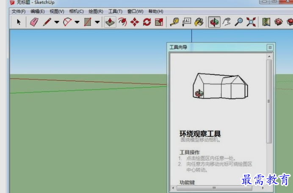The height and width of the screenshot is (193, 293).
Task: Click the 工具向导 horizontal scrollbar thumb
Action: click(x=214, y=188)
